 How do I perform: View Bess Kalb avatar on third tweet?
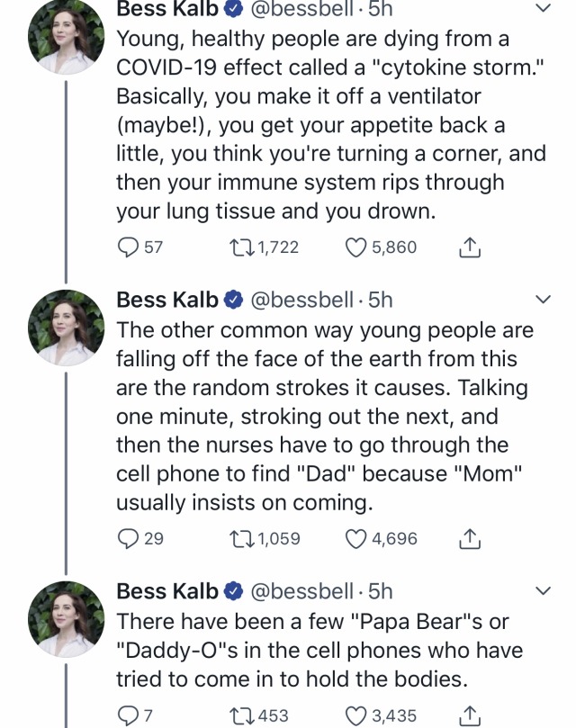(67, 619)
